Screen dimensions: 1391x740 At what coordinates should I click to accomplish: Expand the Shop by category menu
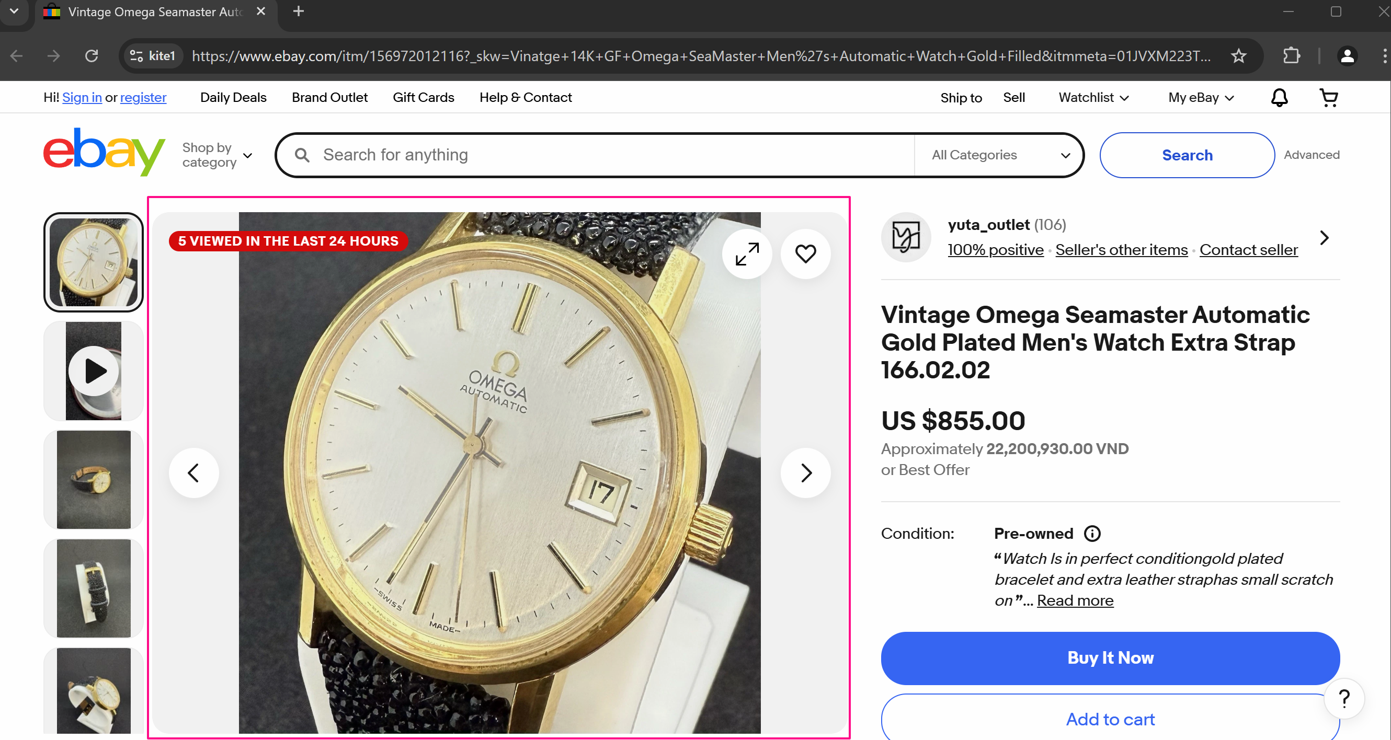pos(217,155)
